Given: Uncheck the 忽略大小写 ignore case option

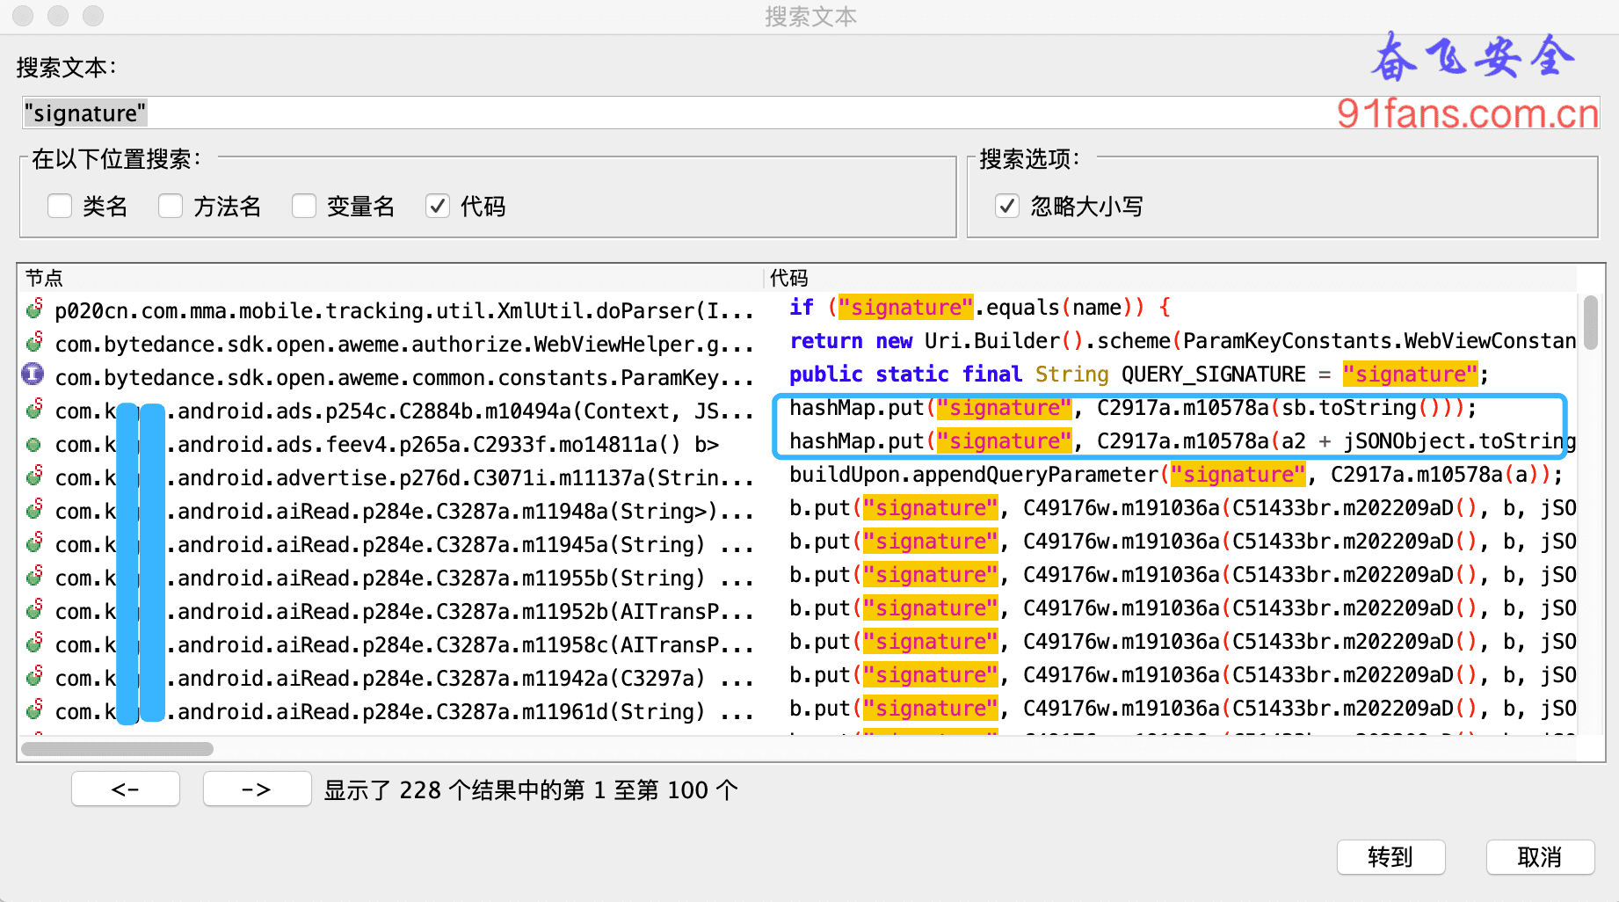Looking at the screenshot, I should (1007, 206).
